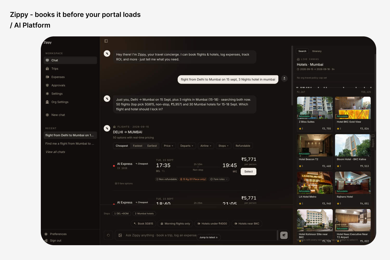Click step 2 Mumbai hotels chip

(x=144, y=214)
